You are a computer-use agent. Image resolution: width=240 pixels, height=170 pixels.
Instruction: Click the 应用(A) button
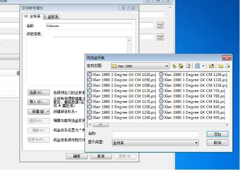coord(125,156)
